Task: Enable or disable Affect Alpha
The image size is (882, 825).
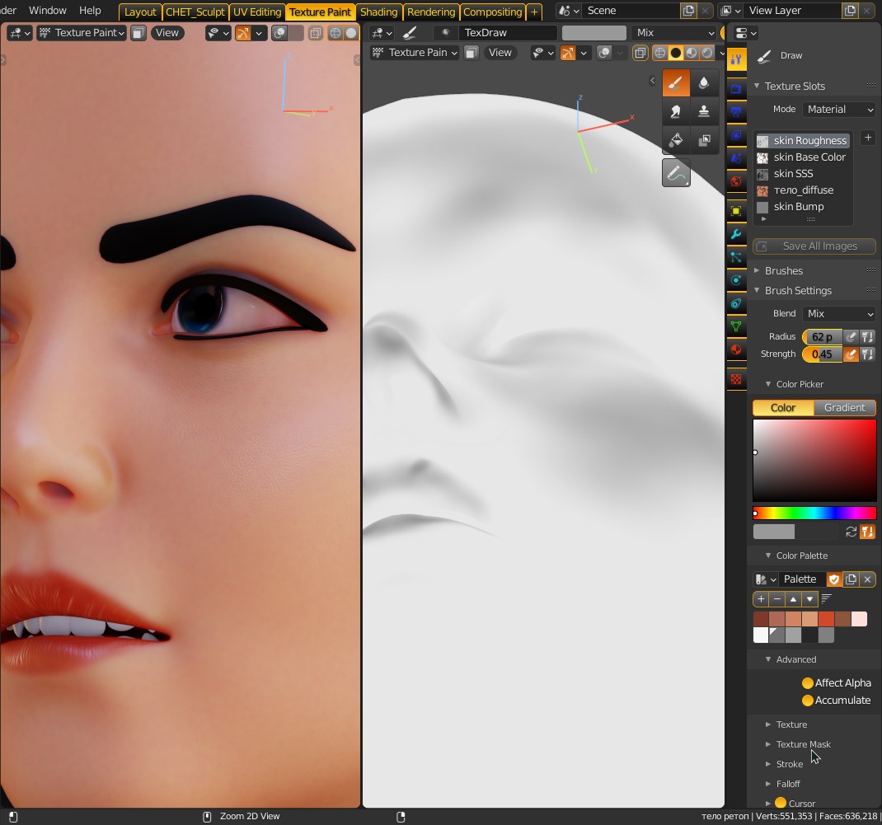Action: point(808,682)
